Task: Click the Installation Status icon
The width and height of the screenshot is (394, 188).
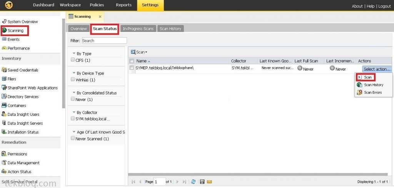Action: [x=4, y=132]
